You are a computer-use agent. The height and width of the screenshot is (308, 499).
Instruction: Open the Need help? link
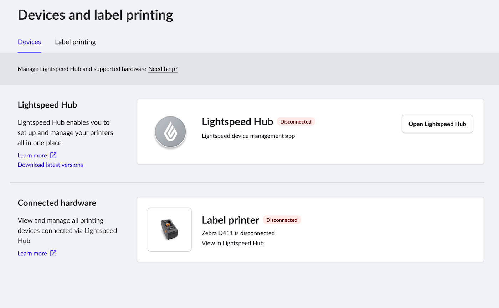pyautogui.click(x=163, y=69)
